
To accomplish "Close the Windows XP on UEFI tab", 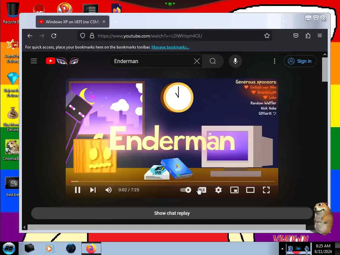I will 104,22.
